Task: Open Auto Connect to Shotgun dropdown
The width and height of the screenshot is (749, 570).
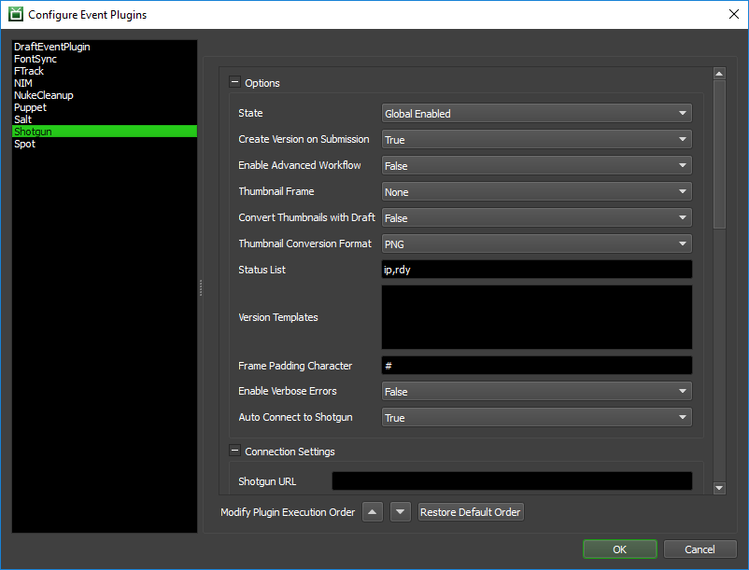Action: coord(536,418)
